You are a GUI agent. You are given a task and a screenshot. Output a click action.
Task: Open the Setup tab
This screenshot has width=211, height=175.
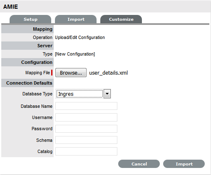[x=30, y=19]
